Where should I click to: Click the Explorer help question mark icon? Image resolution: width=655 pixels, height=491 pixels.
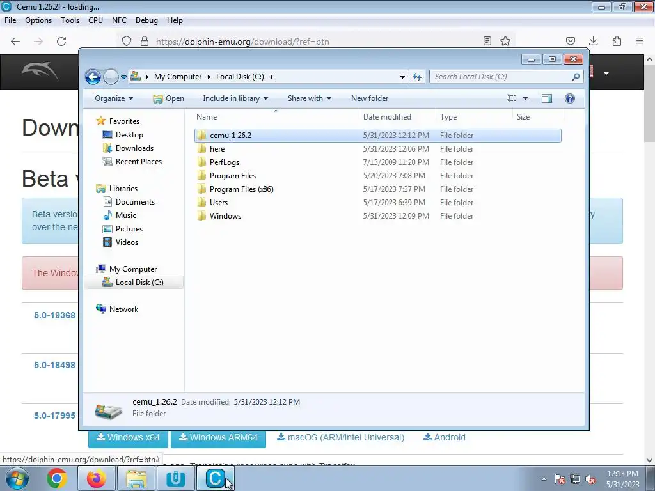click(x=570, y=98)
